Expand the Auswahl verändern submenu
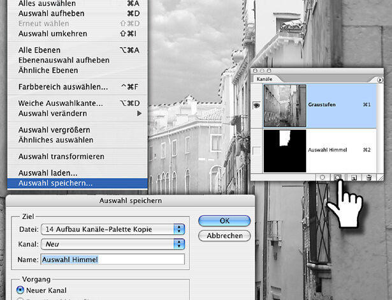 (x=78, y=114)
